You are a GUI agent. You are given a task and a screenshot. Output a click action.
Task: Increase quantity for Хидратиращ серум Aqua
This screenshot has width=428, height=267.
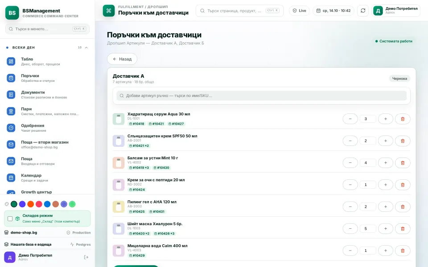tap(385, 119)
